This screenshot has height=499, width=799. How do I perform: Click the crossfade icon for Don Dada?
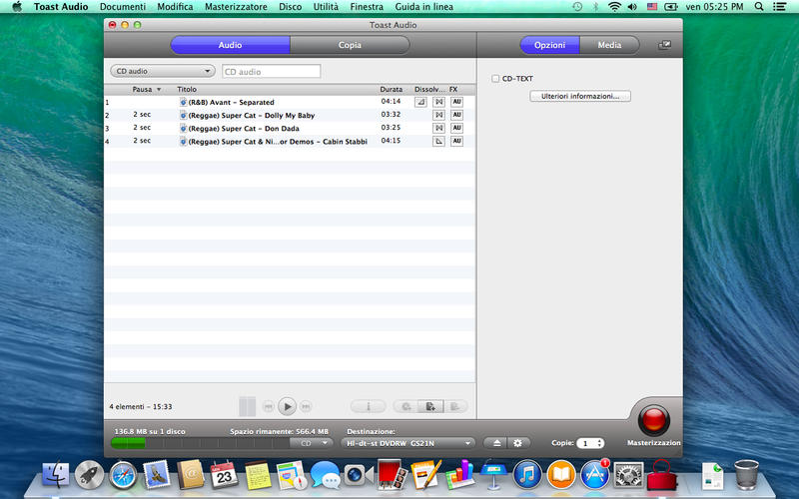tap(438, 128)
